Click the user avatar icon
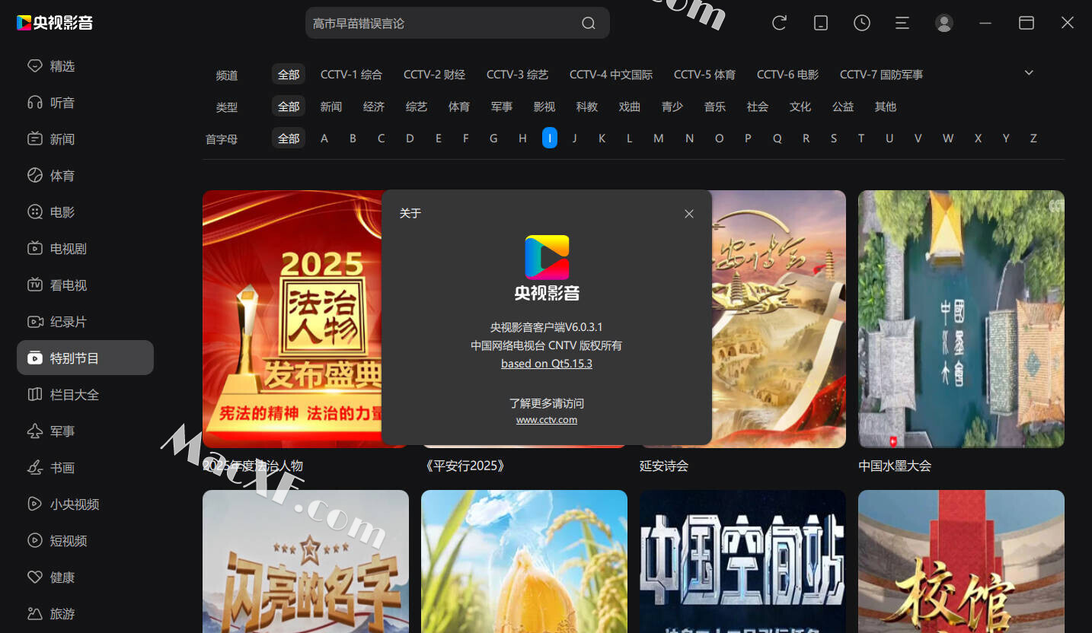The width and height of the screenshot is (1092, 633). (944, 23)
